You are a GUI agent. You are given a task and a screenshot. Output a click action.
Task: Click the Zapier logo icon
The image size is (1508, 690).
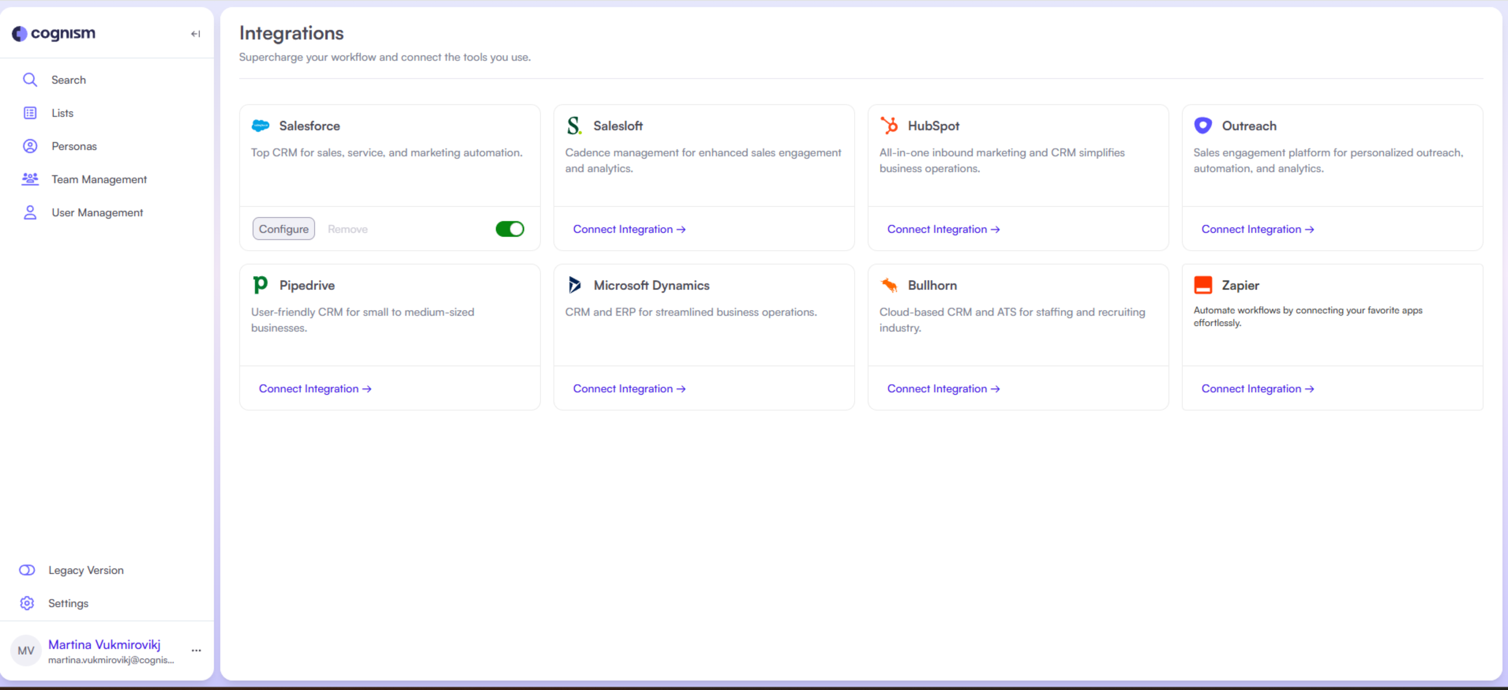coord(1204,285)
